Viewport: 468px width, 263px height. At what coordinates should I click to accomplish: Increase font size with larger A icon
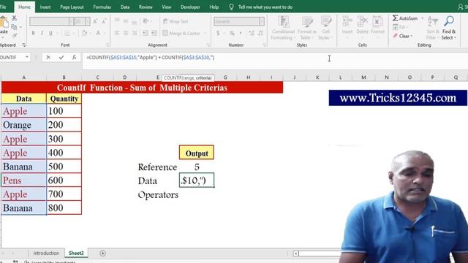pyautogui.click(x=95, y=21)
